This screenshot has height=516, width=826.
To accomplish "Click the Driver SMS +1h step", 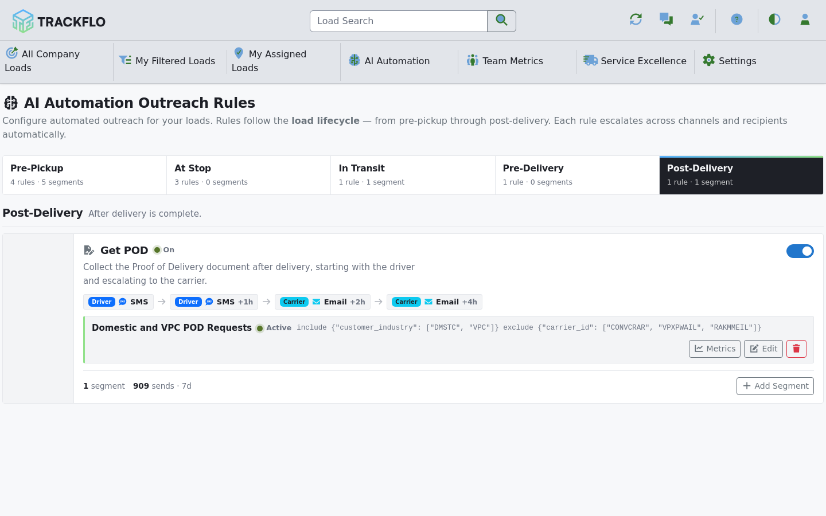I will [x=214, y=302].
